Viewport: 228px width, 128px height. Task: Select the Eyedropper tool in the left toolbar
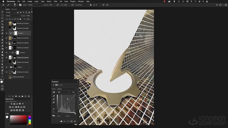coord(2,30)
